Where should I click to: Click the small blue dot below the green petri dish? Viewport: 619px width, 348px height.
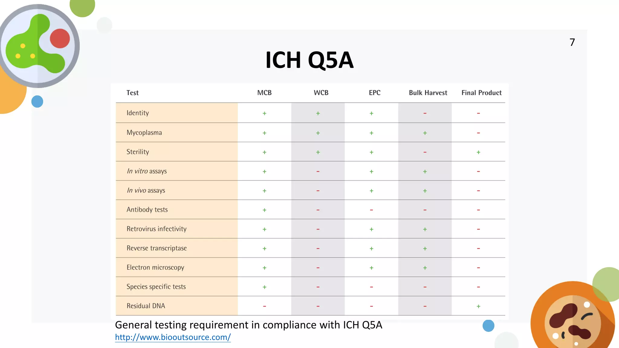click(x=37, y=101)
